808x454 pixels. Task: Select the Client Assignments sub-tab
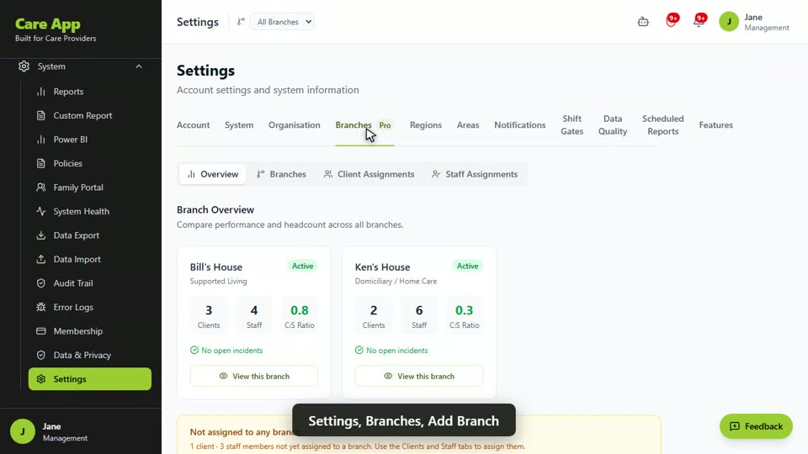pos(369,174)
